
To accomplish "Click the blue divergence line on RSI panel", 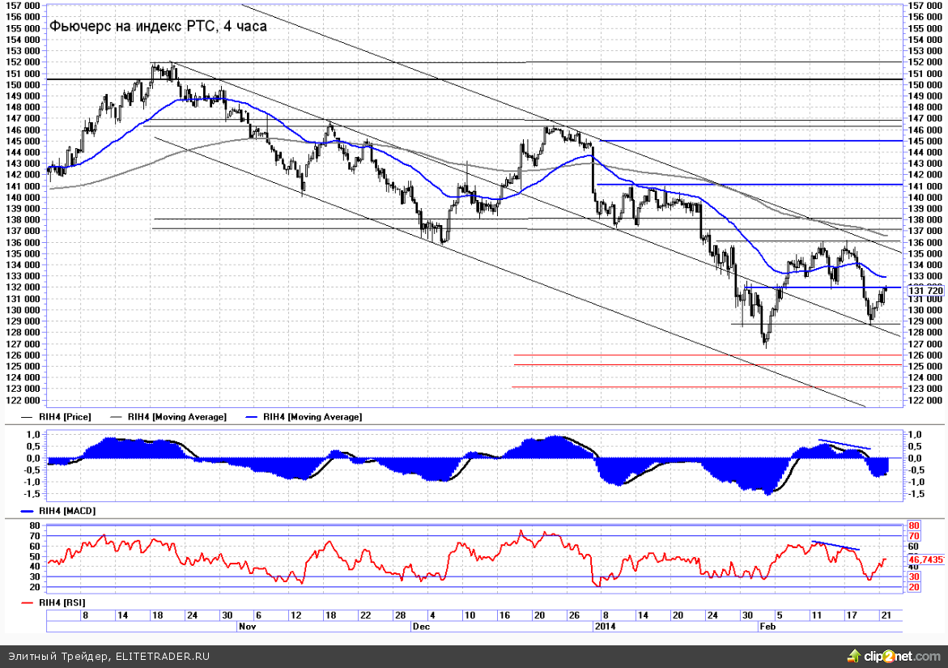I will coord(835,546).
